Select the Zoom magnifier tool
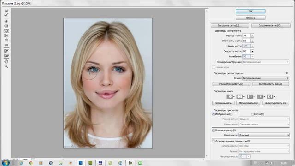Image resolution: width=295 pixels, height=166 pixels. click(x=6, y=66)
